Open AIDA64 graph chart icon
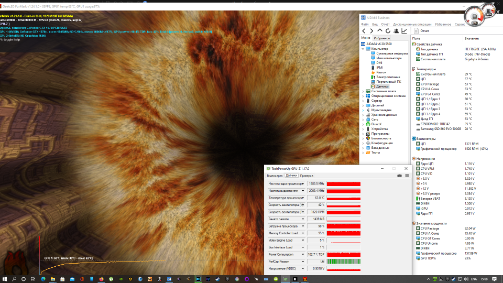Viewport: 503px width, 283px height. pyautogui.click(x=404, y=31)
